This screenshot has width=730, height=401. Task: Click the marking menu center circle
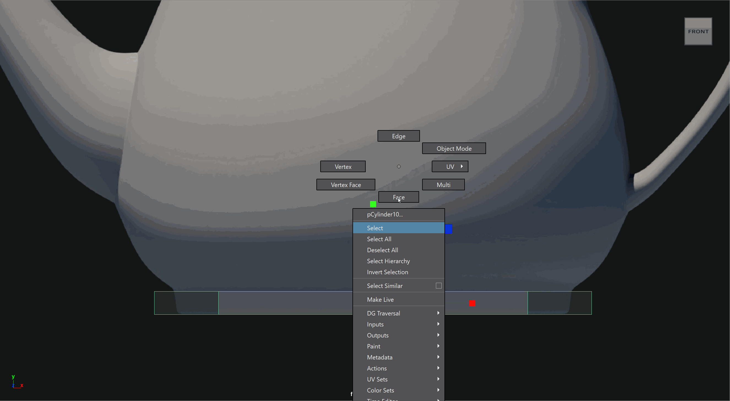[399, 167]
